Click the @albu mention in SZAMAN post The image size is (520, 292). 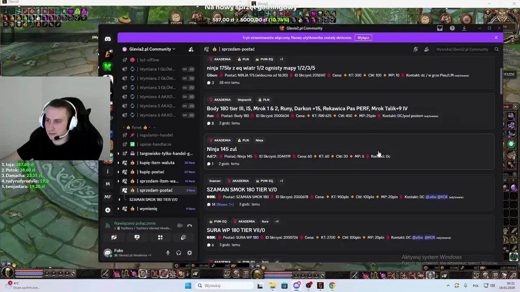430,197
